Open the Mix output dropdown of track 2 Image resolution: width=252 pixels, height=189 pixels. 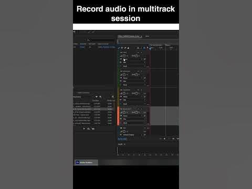click(x=133, y=81)
